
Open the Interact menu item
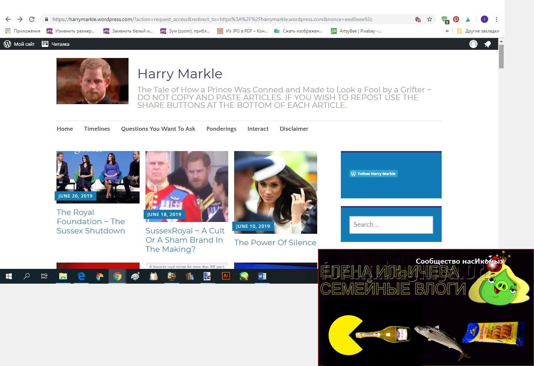coord(258,129)
